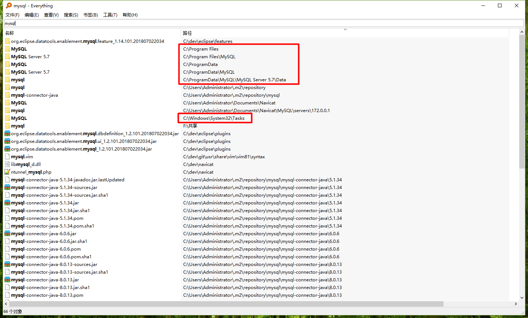Click file icon of mysql-connector-java-5.1.34.pom

point(7,218)
